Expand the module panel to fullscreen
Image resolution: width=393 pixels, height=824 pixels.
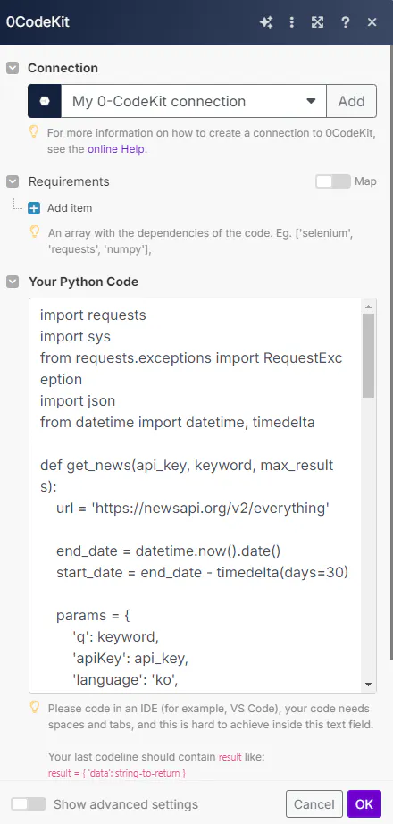point(317,22)
